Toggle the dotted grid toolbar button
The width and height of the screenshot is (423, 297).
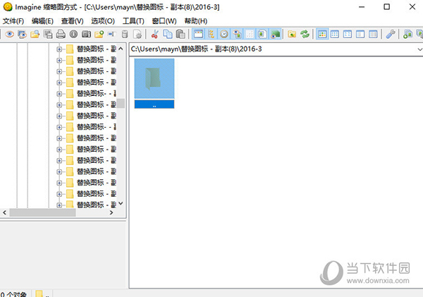(250, 34)
